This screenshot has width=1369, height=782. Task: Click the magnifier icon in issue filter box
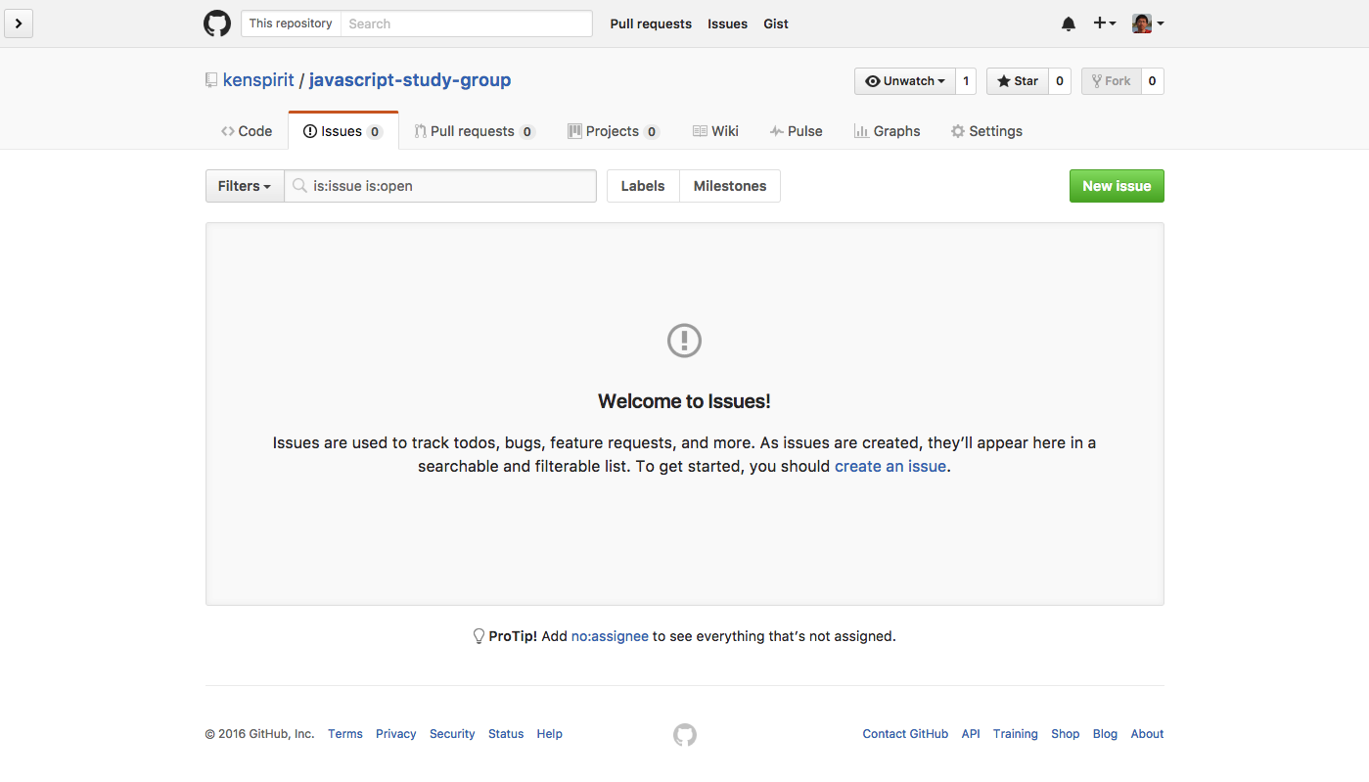pyautogui.click(x=300, y=186)
